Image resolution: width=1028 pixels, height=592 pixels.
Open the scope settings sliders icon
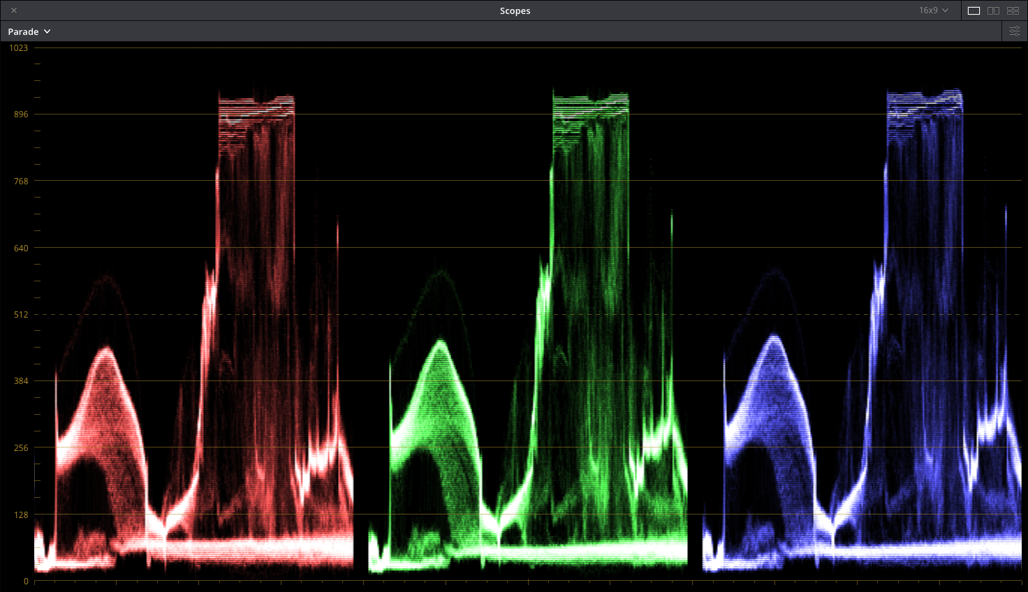coord(1015,31)
